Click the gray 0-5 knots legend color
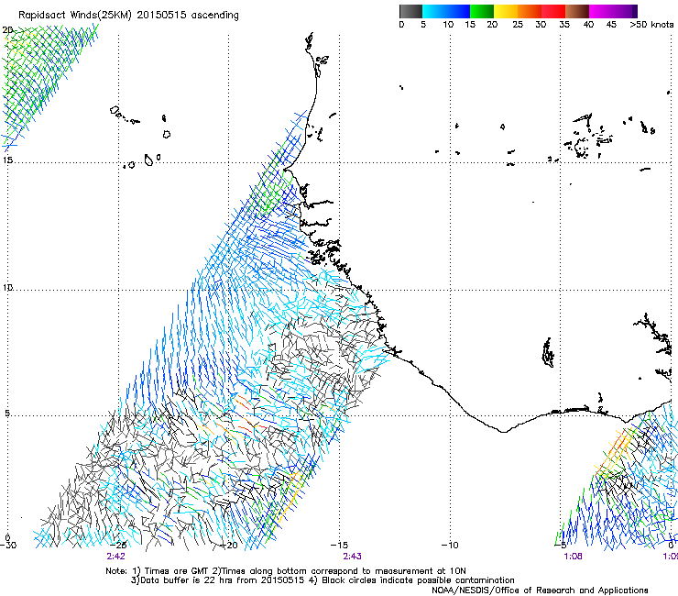The image size is (678, 596). (x=410, y=11)
